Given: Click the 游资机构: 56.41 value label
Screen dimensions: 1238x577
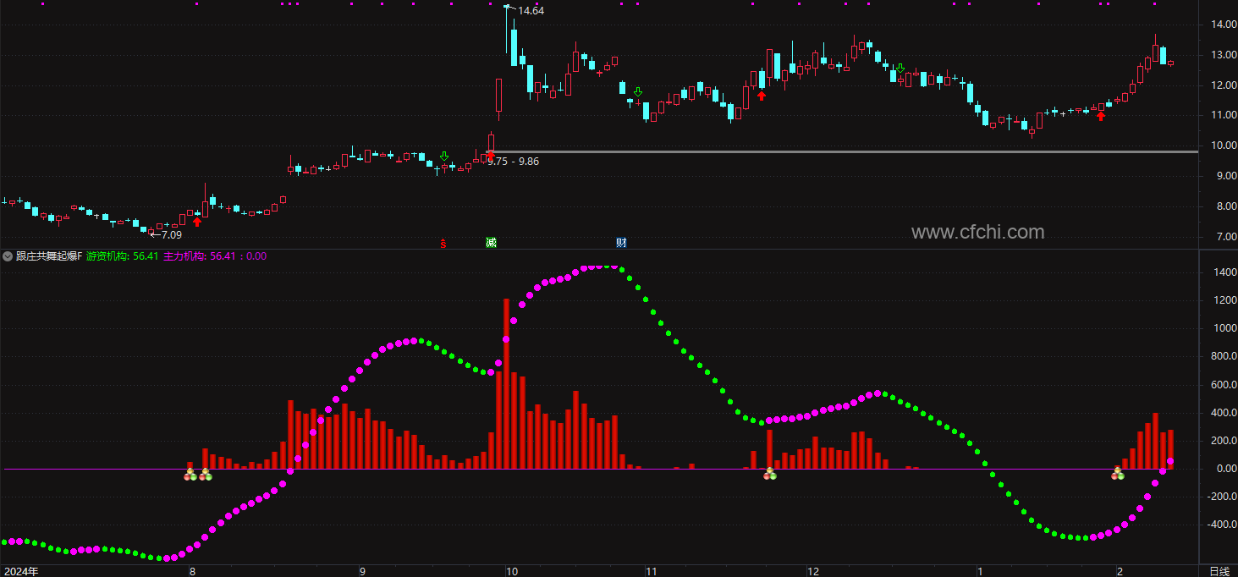Looking at the screenshot, I should [x=122, y=256].
